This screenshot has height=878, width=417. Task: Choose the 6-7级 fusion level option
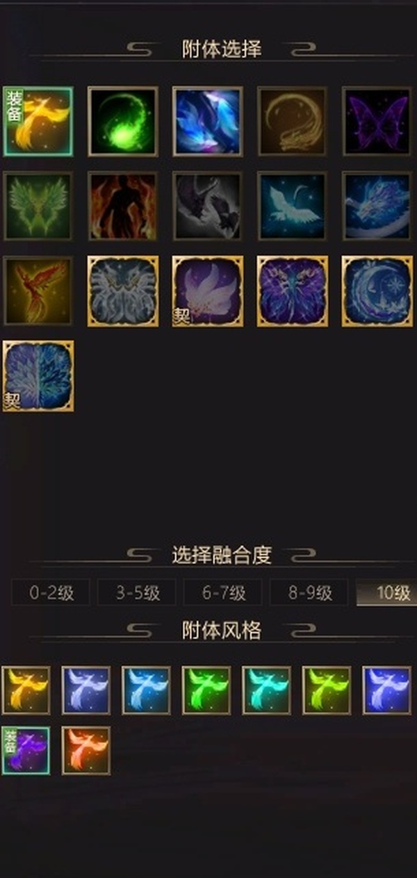223,593
